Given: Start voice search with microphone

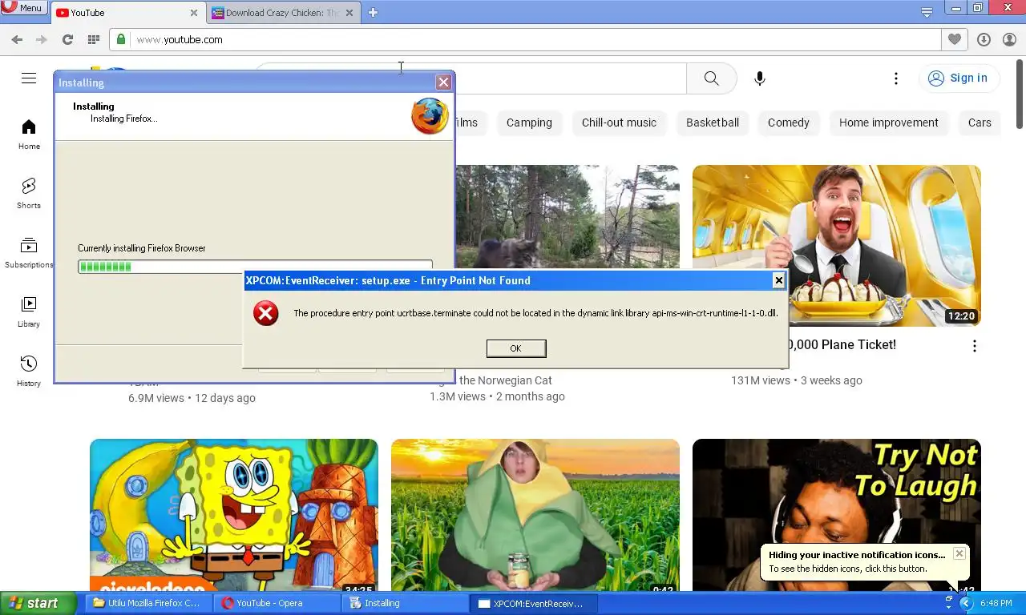Looking at the screenshot, I should [759, 78].
